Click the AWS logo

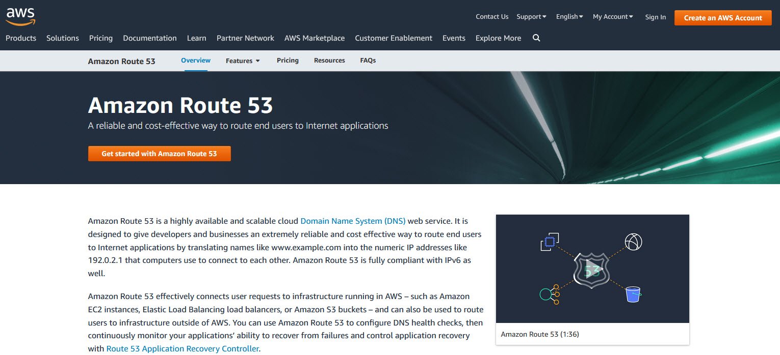20,17
